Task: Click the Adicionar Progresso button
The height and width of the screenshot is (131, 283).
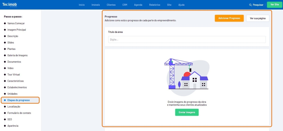Action: tap(229, 18)
